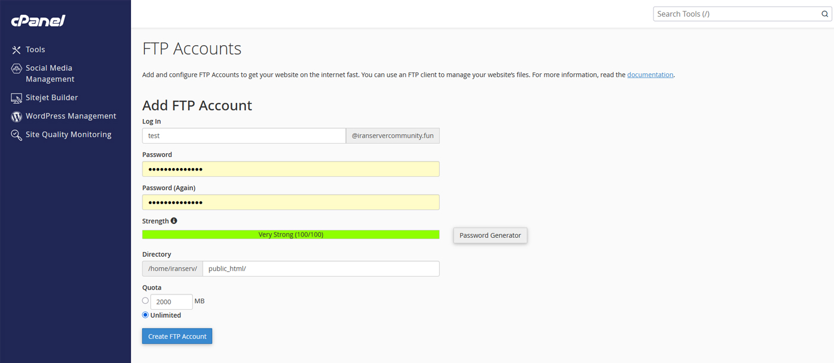Click the Strength info icon
834x363 pixels.
tap(174, 221)
